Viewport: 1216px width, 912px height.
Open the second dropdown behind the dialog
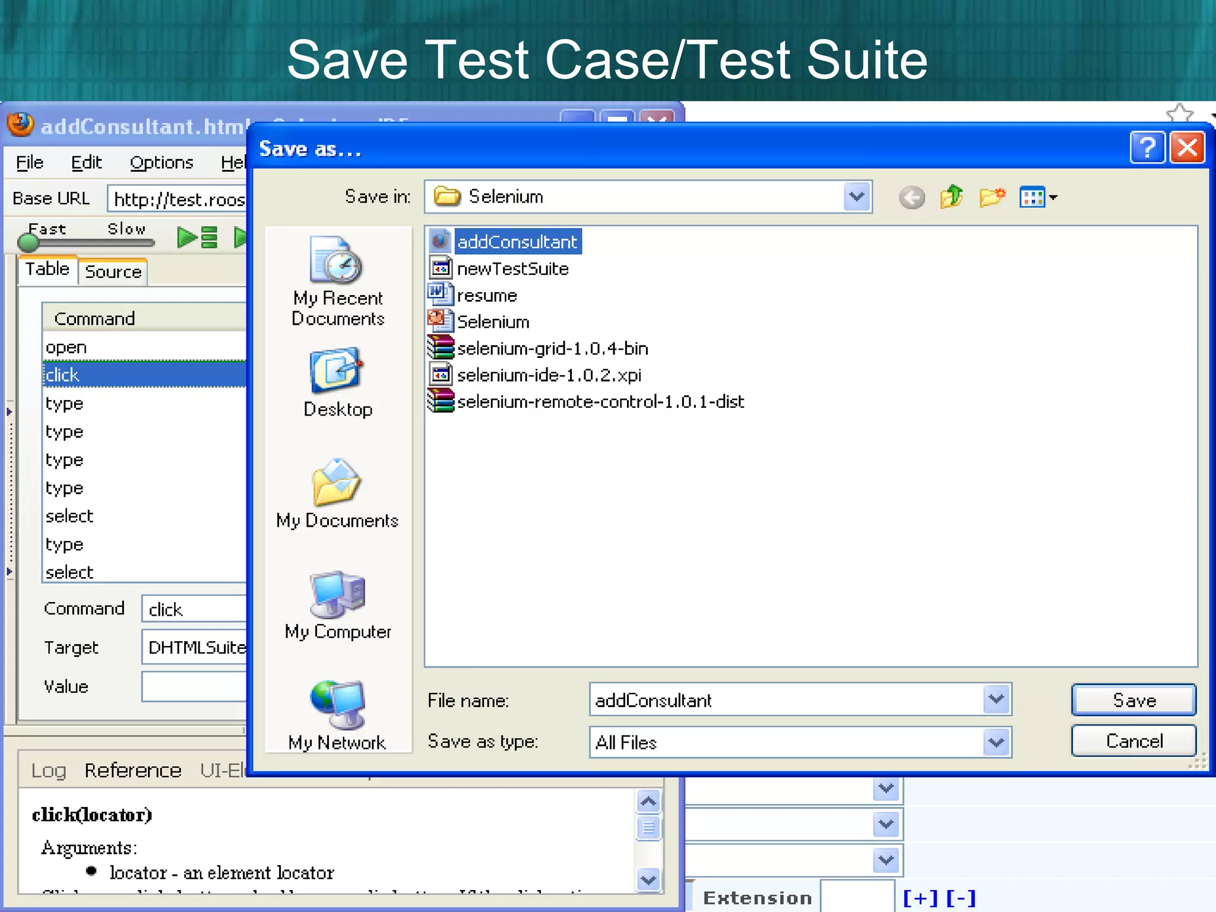[x=886, y=824]
